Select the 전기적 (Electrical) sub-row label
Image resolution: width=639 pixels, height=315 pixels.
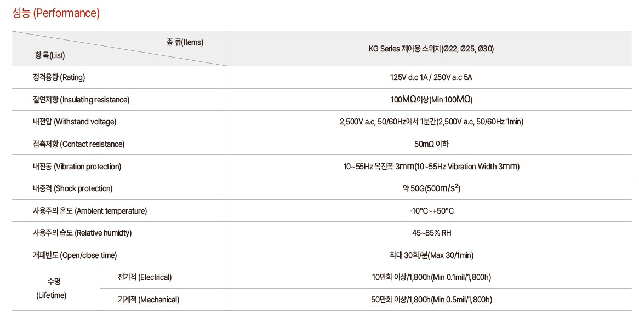[144, 278]
